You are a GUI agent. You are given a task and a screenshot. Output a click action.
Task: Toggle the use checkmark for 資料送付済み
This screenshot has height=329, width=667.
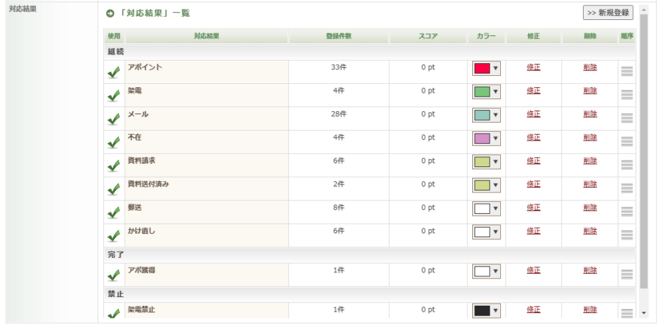click(x=113, y=189)
